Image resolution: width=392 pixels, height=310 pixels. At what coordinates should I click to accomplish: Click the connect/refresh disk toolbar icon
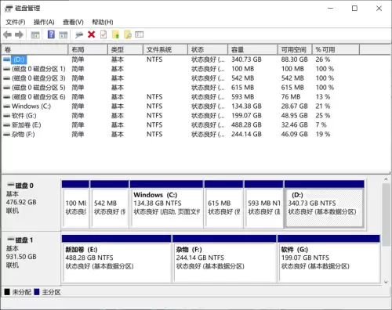79,34
